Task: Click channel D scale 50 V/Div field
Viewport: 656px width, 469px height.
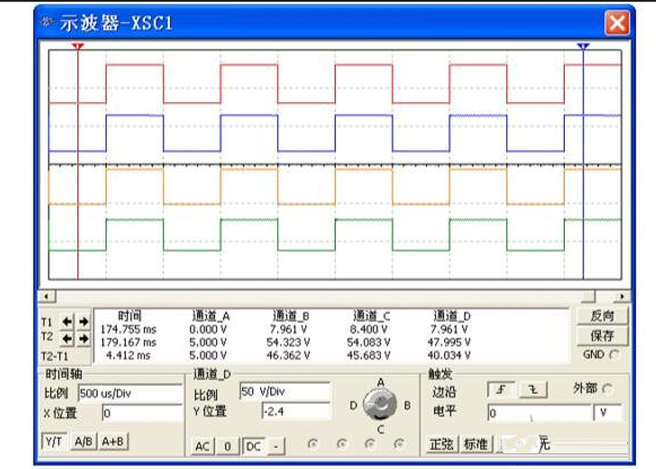Action: (x=284, y=392)
